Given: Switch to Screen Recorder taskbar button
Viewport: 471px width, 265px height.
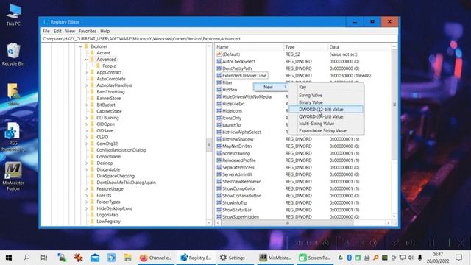Looking at the screenshot, I should click(315, 258).
